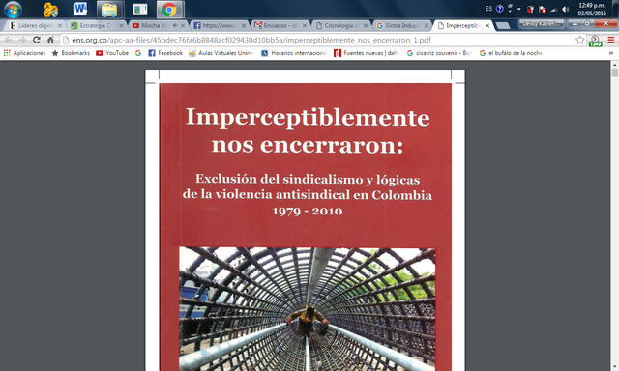Open the Fuentes nuevas bookmark
This screenshot has height=371, width=619.
[x=367, y=53]
